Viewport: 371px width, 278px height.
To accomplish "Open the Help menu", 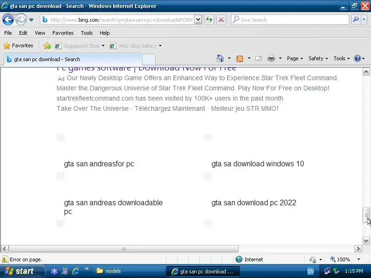I will pos(105,33).
